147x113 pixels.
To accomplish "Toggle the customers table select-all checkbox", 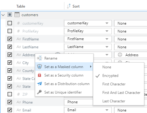I will pos(10,15).
